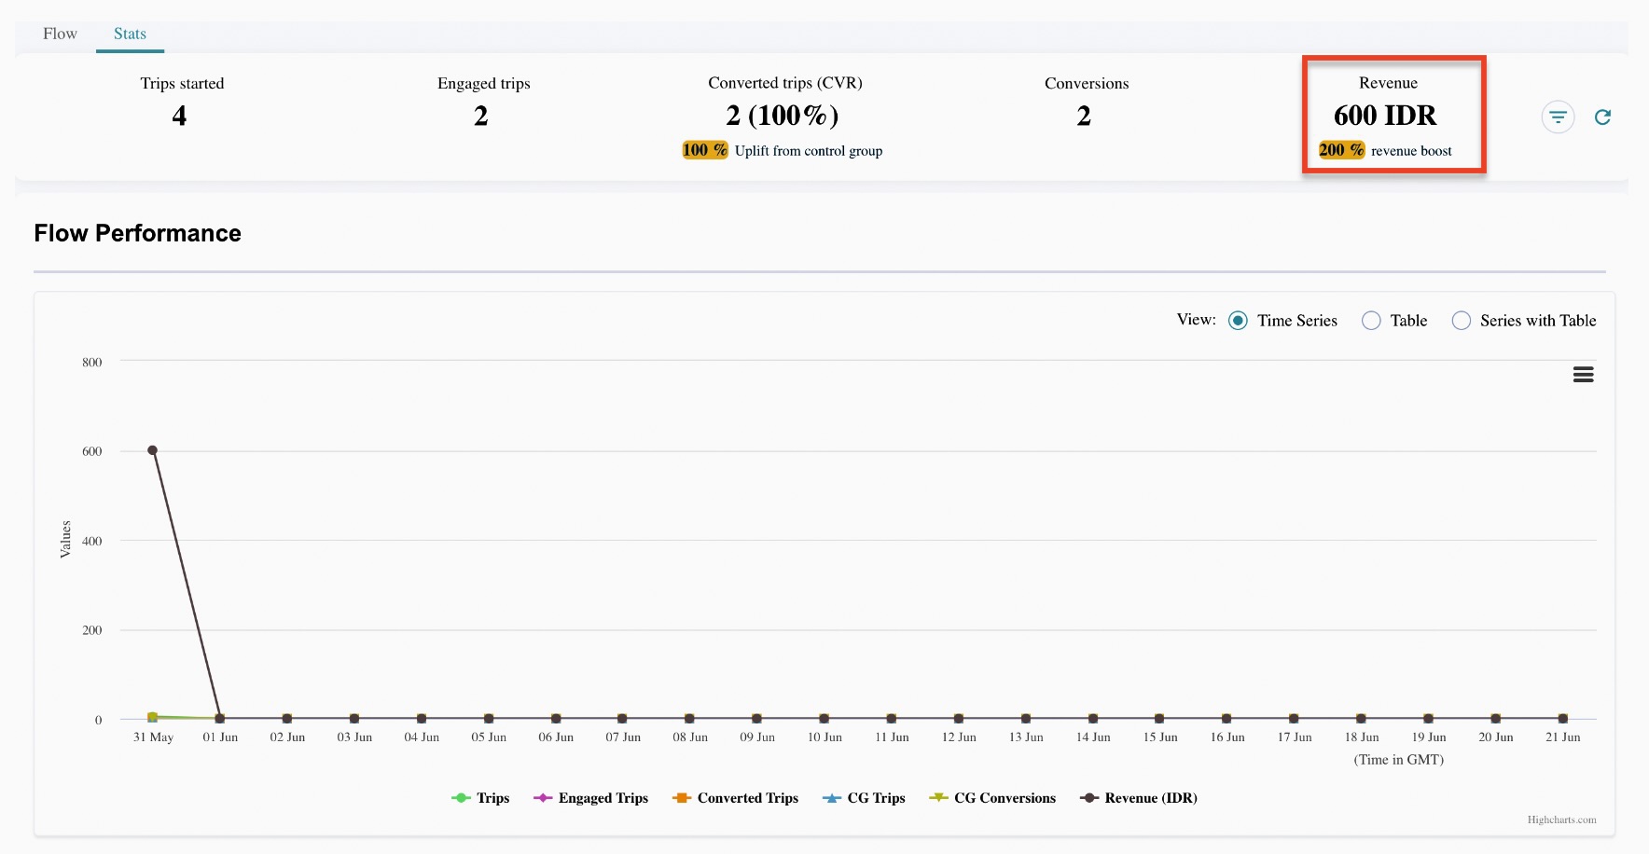The width and height of the screenshot is (1649, 854).
Task: Open the chart hamburger context menu
Action: [1583, 375]
